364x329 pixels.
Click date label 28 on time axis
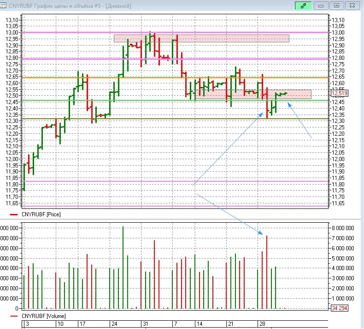click(x=262, y=323)
